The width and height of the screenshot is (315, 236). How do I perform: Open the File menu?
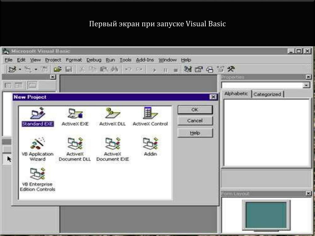tap(8, 60)
